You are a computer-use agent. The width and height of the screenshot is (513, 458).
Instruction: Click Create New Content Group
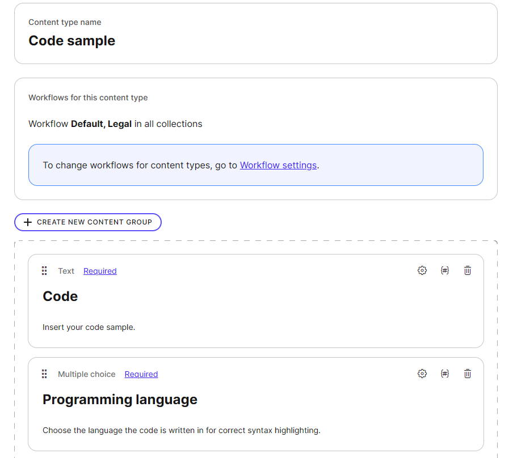[88, 222]
